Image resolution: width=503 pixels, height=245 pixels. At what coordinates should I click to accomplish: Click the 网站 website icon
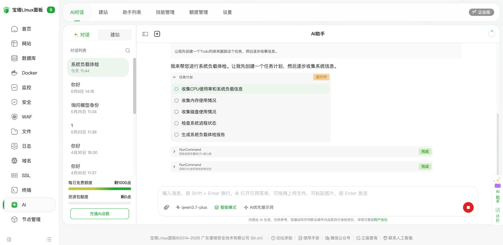pos(14,43)
